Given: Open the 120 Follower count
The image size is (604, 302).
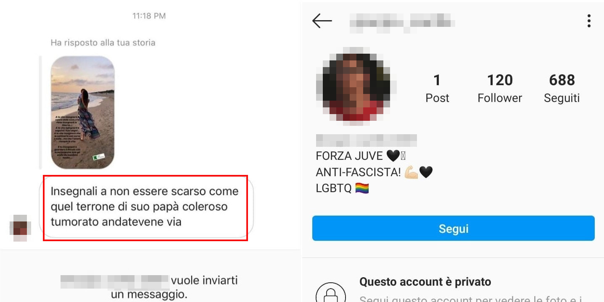Looking at the screenshot, I should 500,88.
